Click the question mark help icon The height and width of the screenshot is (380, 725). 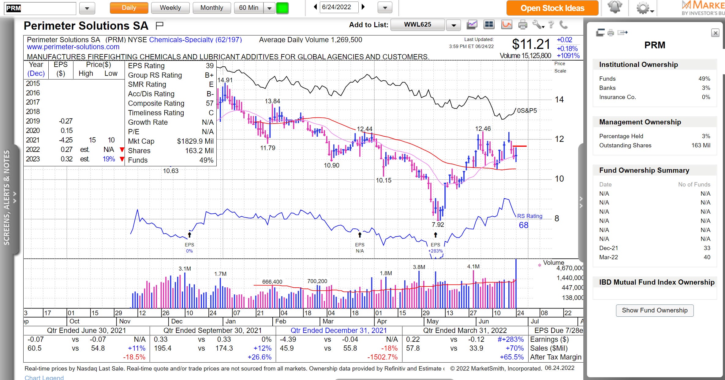coord(551,25)
